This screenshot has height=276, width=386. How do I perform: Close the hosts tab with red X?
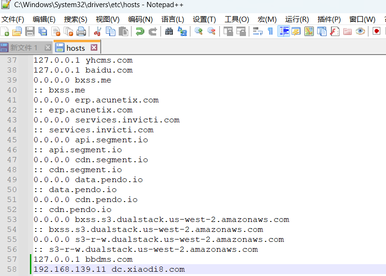point(94,47)
